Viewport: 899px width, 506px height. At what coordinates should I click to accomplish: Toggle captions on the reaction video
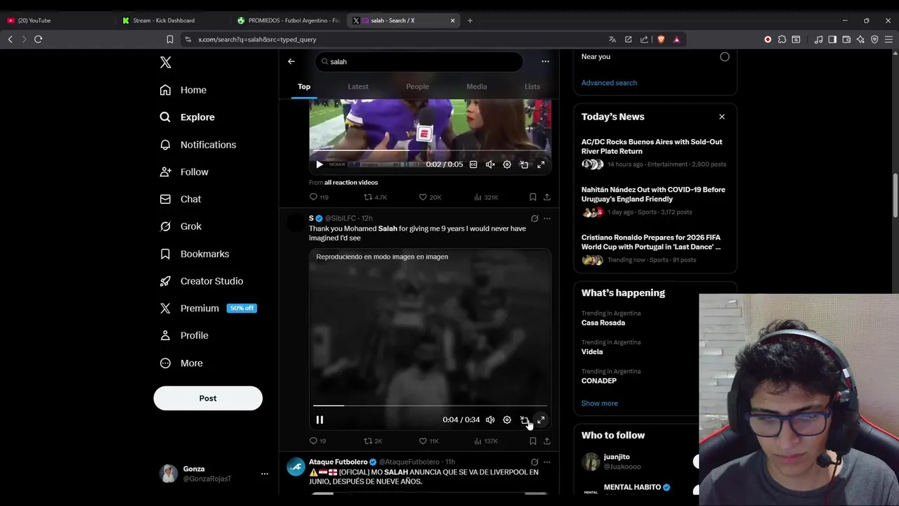tap(473, 164)
